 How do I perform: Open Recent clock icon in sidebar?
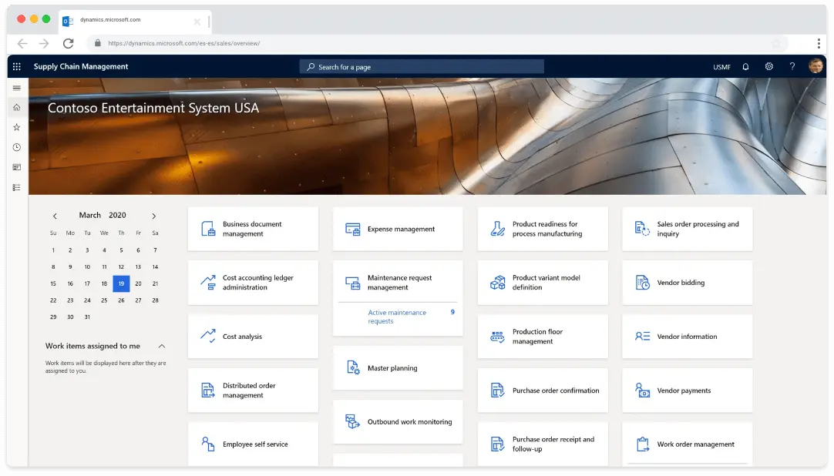[x=17, y=147]
